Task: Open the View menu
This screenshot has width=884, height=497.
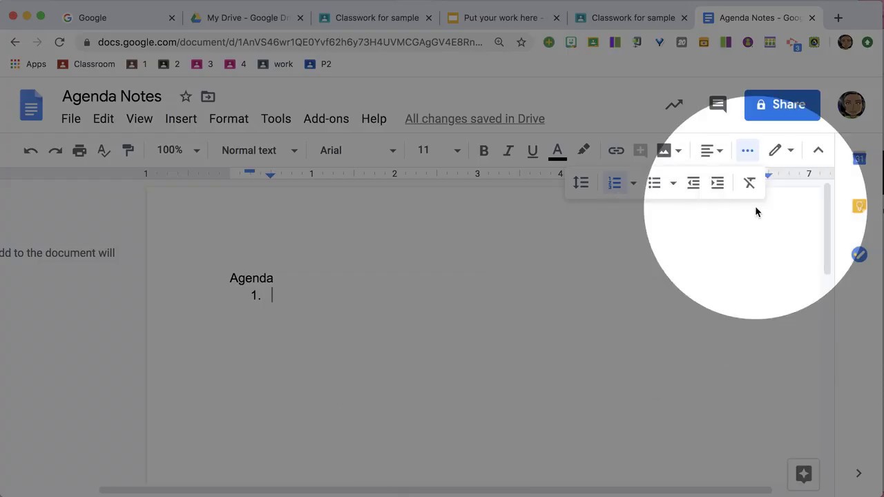Action: (140, 119)
